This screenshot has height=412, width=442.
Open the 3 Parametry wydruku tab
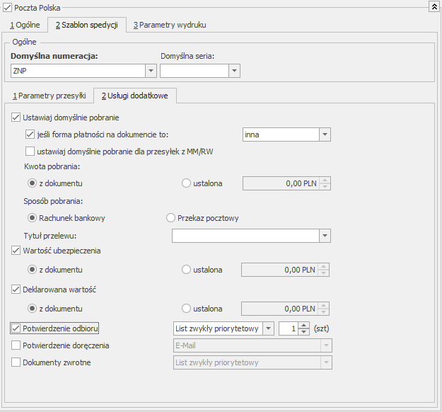170,25
